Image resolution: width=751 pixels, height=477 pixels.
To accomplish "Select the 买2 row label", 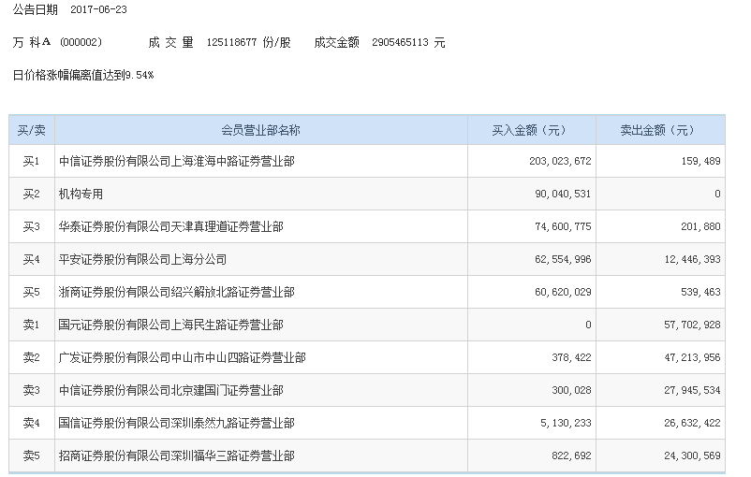I will [32, 194].
